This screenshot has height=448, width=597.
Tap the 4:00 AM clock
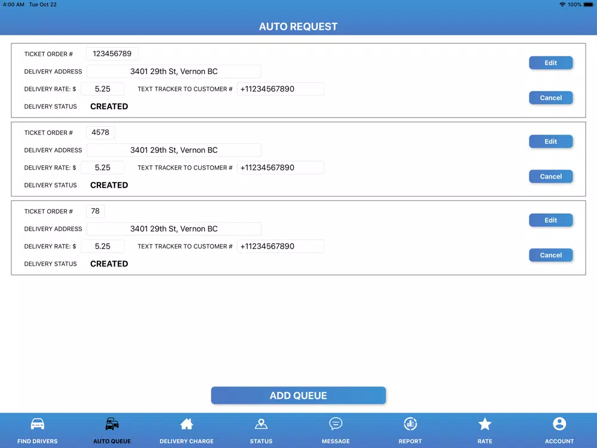click(x=13, y=5)
